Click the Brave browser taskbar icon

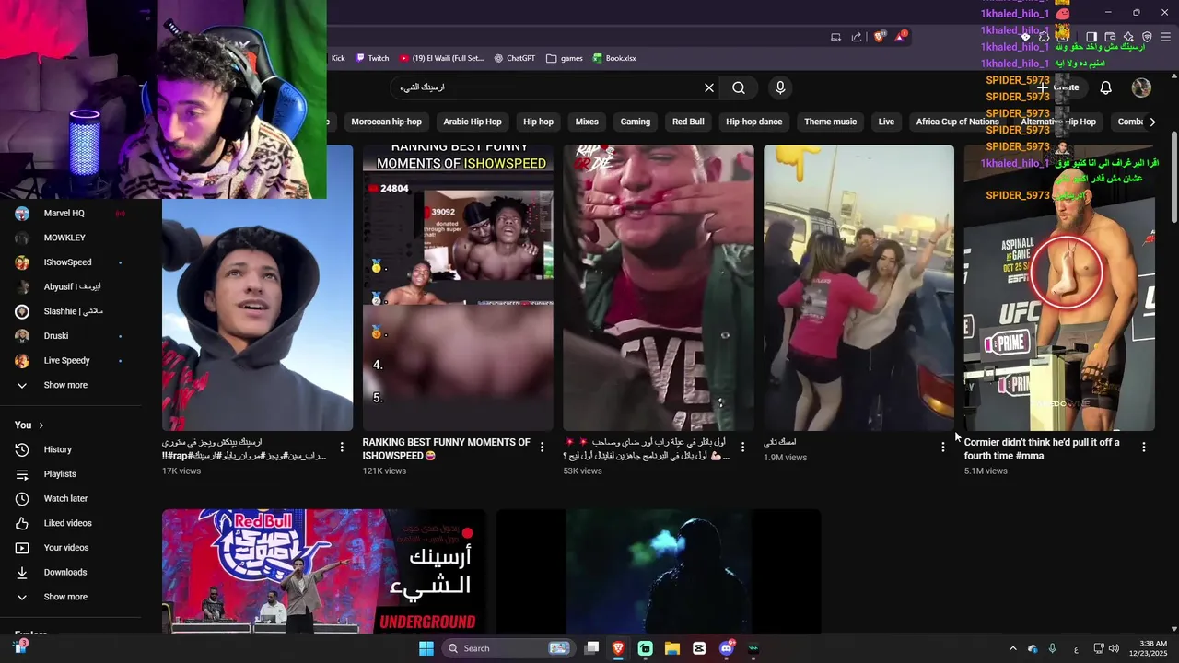[618, 648]
